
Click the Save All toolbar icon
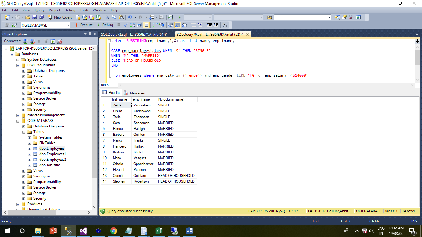pyautogui.click(x=41, y=17)
